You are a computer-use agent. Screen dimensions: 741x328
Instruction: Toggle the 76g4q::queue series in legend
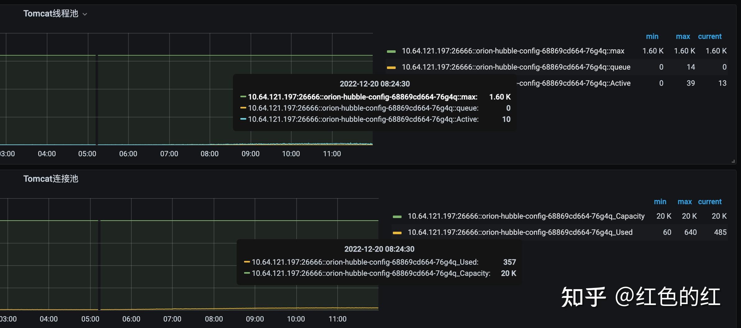coord(516,67)
